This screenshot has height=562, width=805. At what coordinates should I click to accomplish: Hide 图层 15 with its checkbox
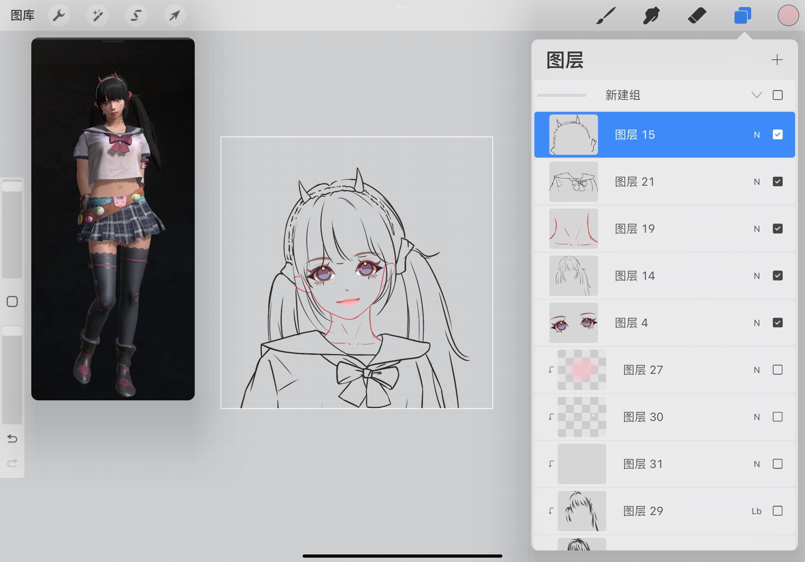coord(777,135)
